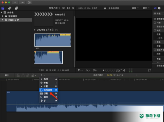Open the Photos and Audio sidebar
Screen dimensions: 164x122
click(10, 8)
